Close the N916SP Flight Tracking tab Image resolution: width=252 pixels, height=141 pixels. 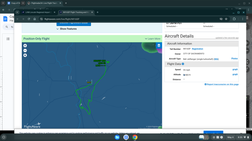92,12
